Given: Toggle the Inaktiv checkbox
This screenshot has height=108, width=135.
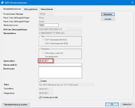Looking at the screenshot, I should [40, 81].
